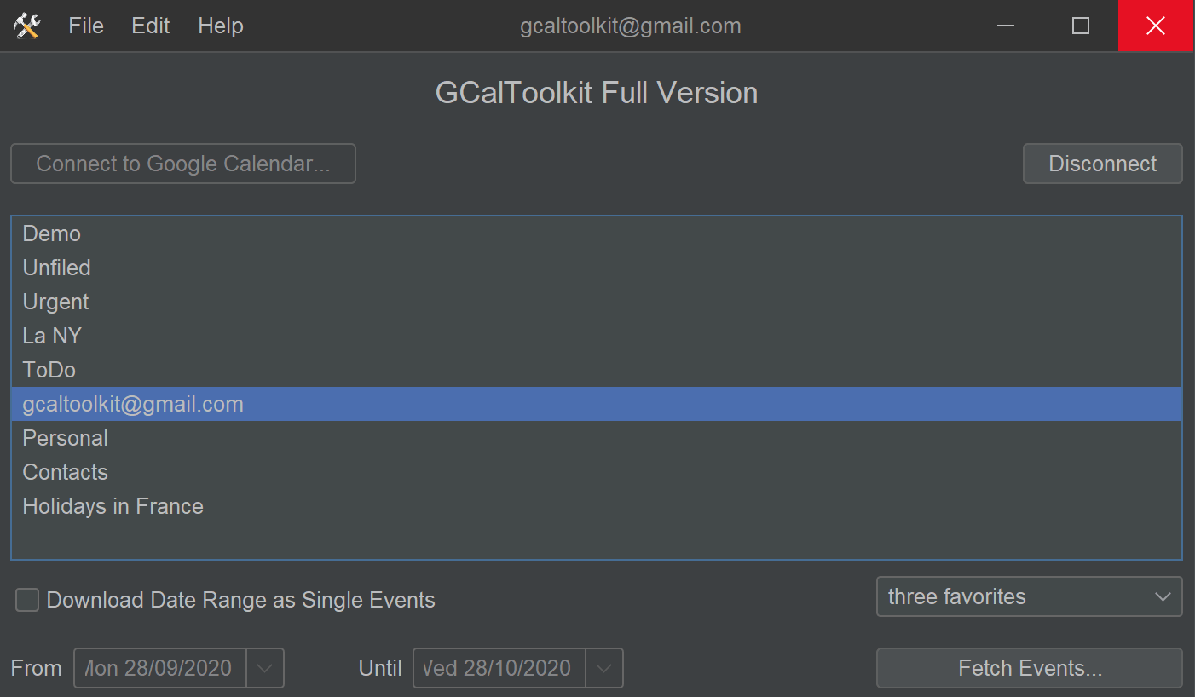The image size is (1195, 697).
Task: Select the Demo calendar
Action: 597,233
